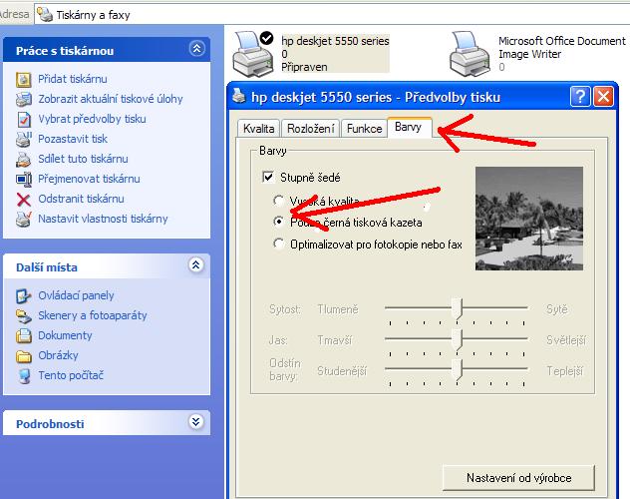Viewport: 630px width, 499px height.
Task: Click the Pozastavit tisk link
Action: 73,139
